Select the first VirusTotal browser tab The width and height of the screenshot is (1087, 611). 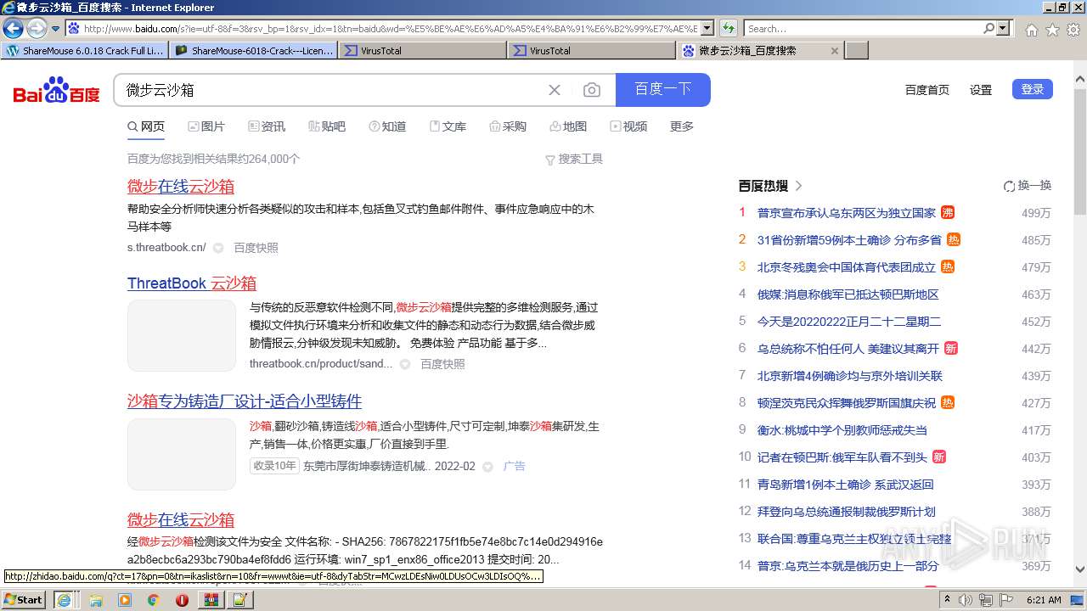coord(423,51)
